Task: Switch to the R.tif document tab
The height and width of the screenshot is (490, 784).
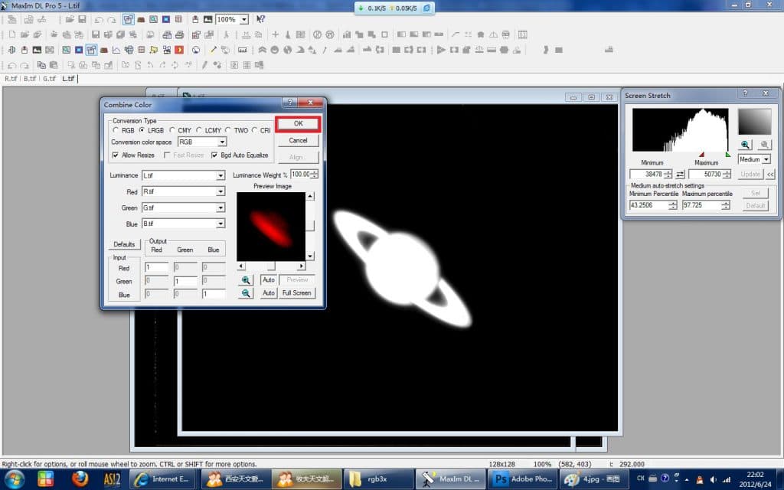Action: pos(11,79)
